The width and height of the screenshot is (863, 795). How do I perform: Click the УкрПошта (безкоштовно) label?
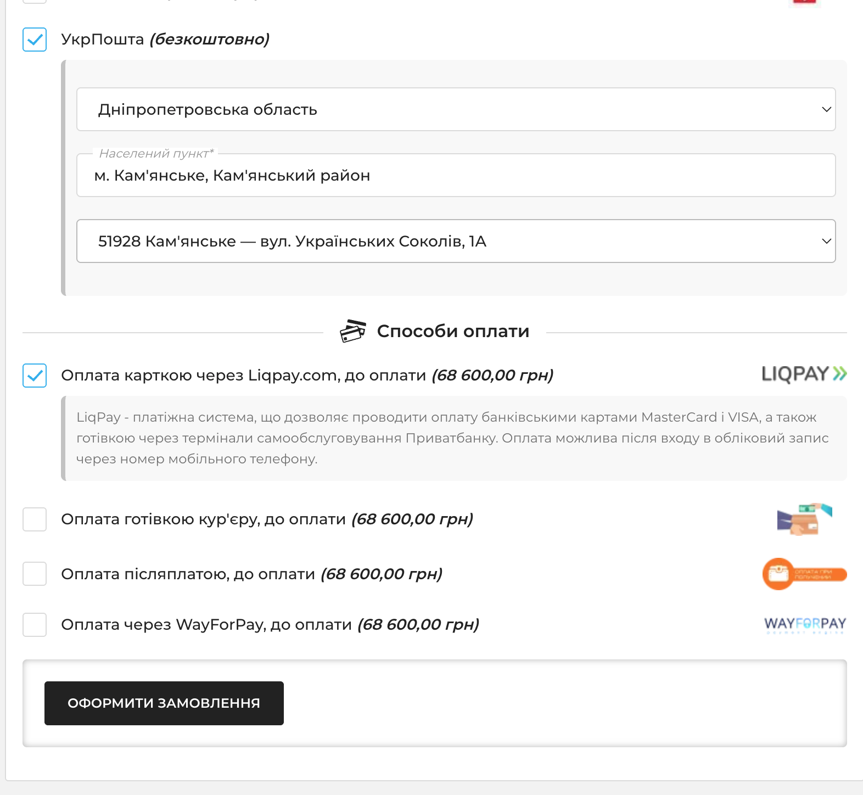point(165,40)
